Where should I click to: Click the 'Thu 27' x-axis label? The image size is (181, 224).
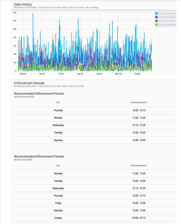click(x=42, y=74)
